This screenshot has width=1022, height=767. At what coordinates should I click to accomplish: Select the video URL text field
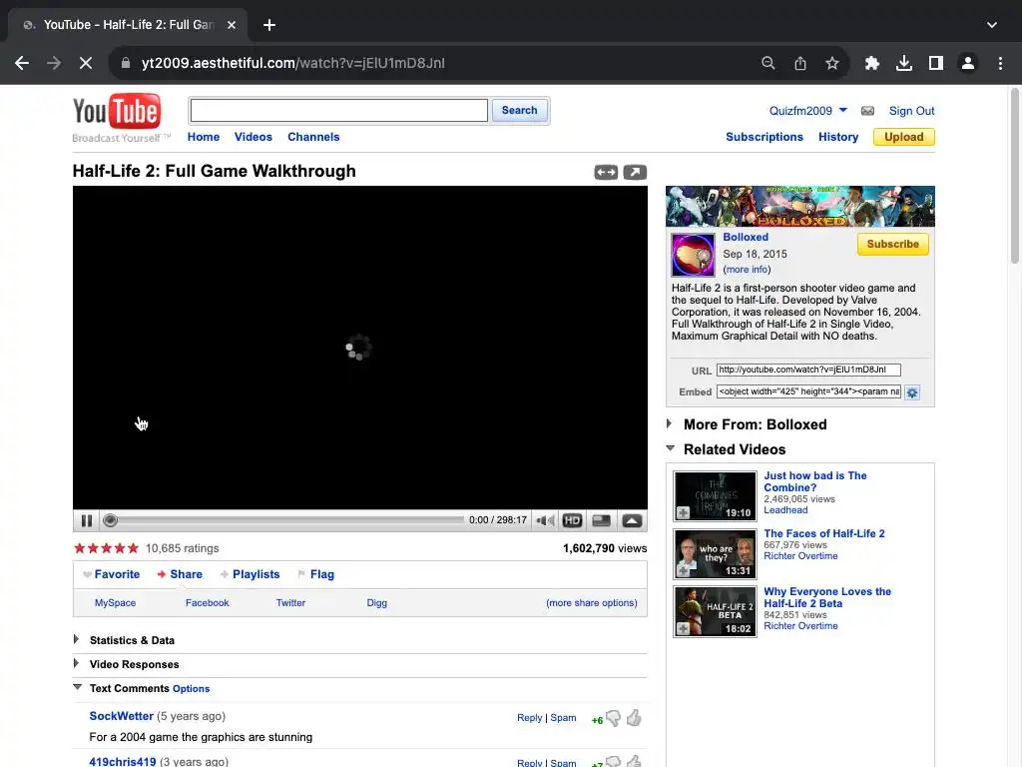coord(808,370)
